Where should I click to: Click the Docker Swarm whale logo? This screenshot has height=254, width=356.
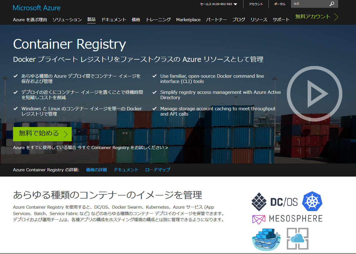[267, 239]
